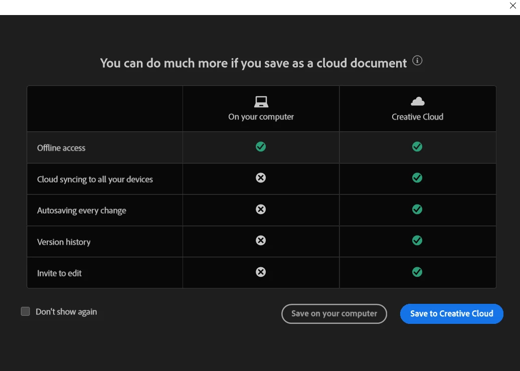Screen dimensions: 520x371
Task: Click the Version history row label
Action: click(x=64, y=242)
